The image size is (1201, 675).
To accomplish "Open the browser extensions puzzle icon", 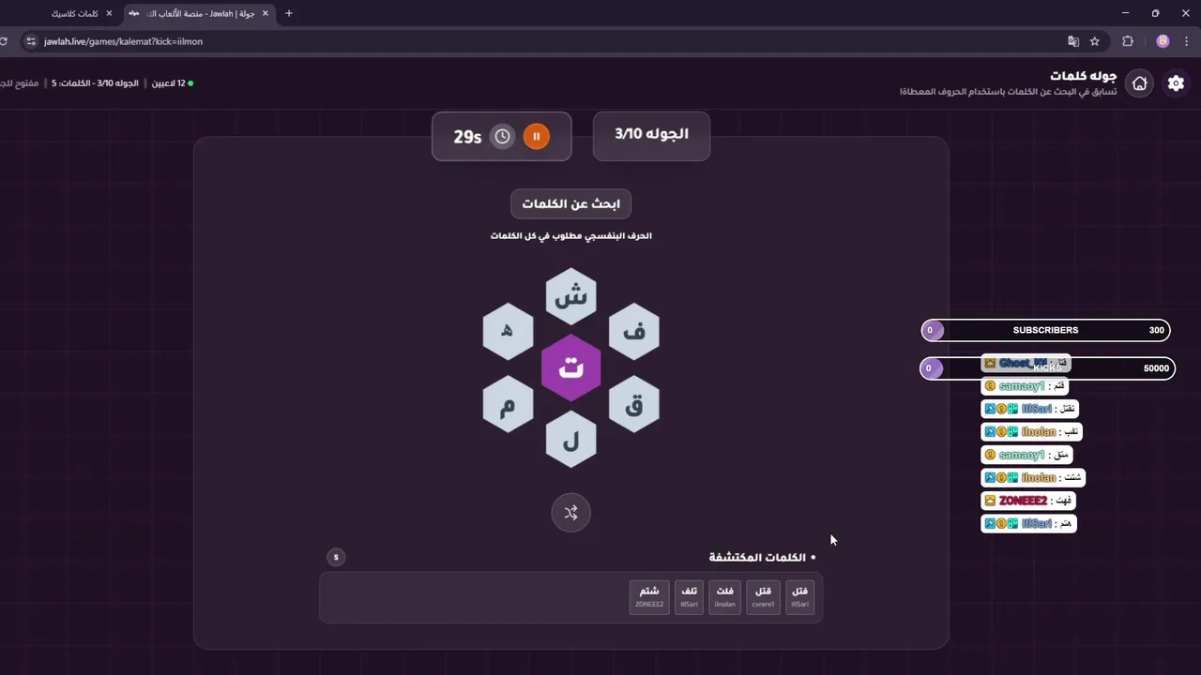I will [1128, 41].
